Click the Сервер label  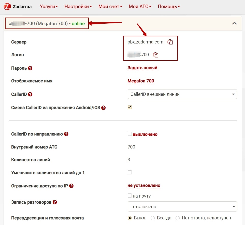point(19,42)
